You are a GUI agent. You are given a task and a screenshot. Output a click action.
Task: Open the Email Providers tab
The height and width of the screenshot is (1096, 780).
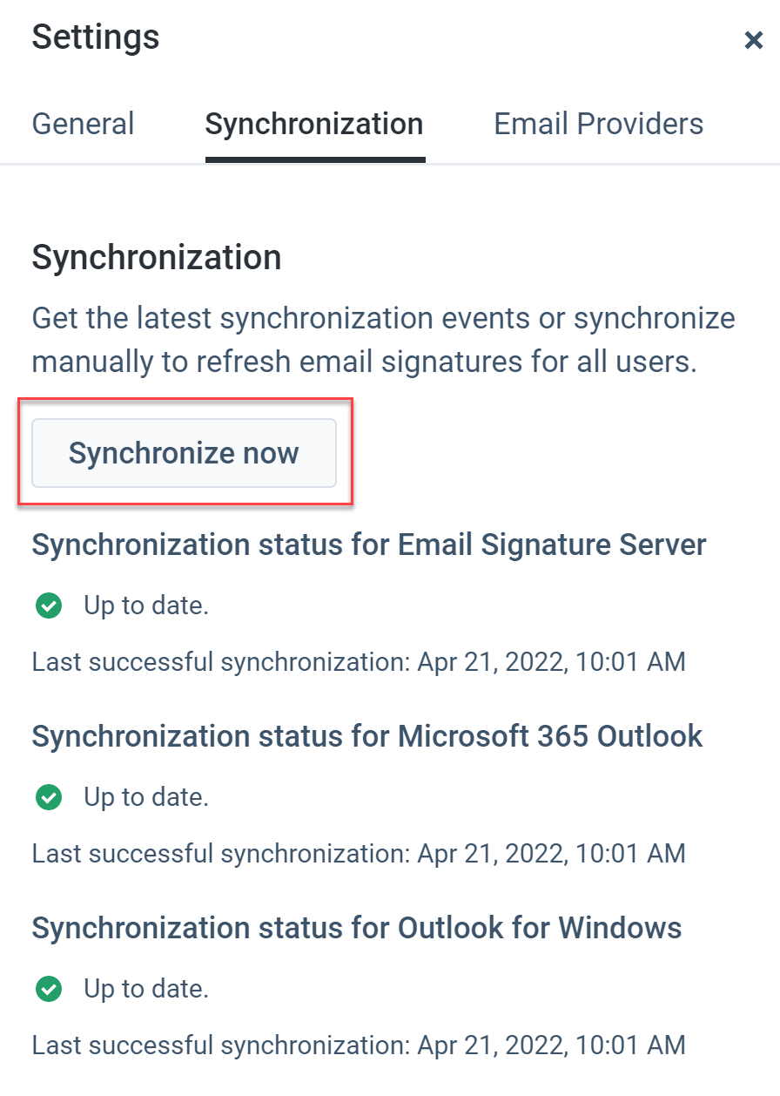[598, 124]
